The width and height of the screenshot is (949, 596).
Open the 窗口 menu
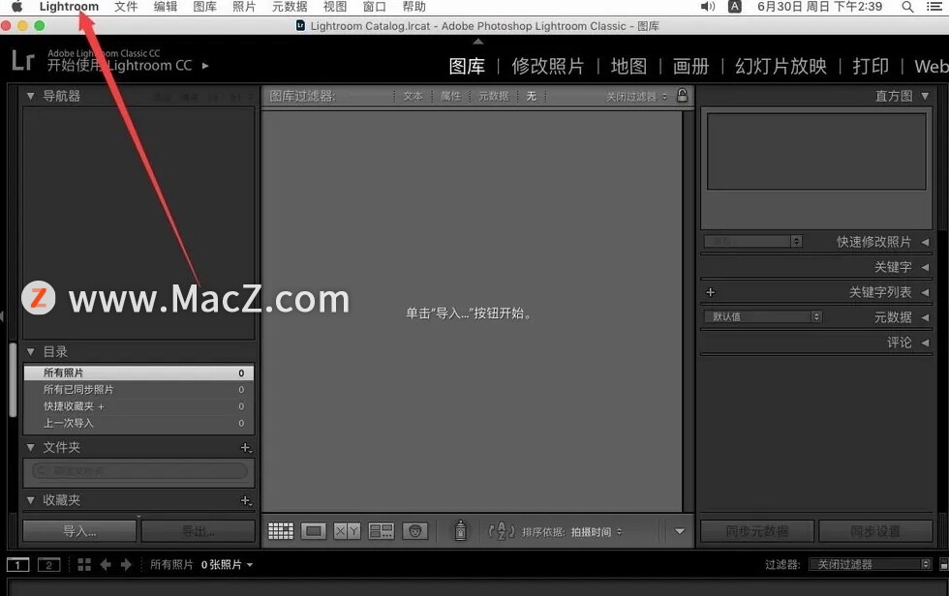[374, 7]
